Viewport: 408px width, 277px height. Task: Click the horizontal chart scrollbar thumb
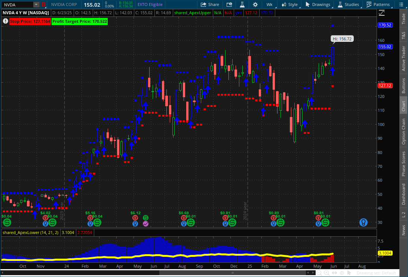coord(233,273)
